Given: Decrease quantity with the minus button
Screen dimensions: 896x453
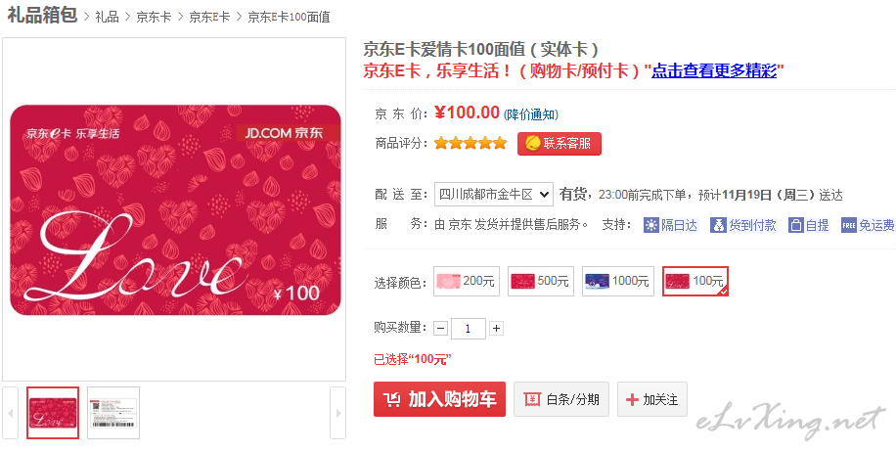Looking at the screenshot, I should click(441, 329).
